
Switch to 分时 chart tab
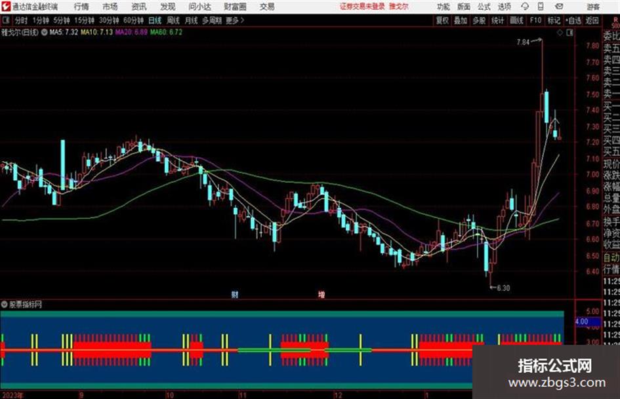pos(22,20)
